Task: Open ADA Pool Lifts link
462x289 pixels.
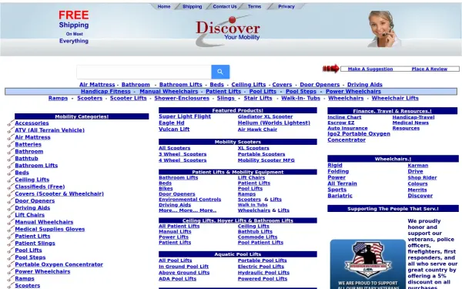Action: click(177, 279)
